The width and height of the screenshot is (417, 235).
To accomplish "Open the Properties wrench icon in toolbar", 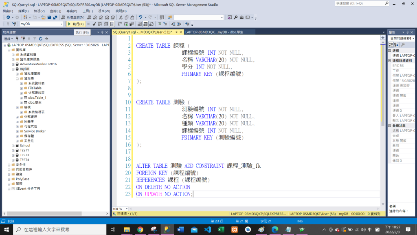I will tap(236, 17).
